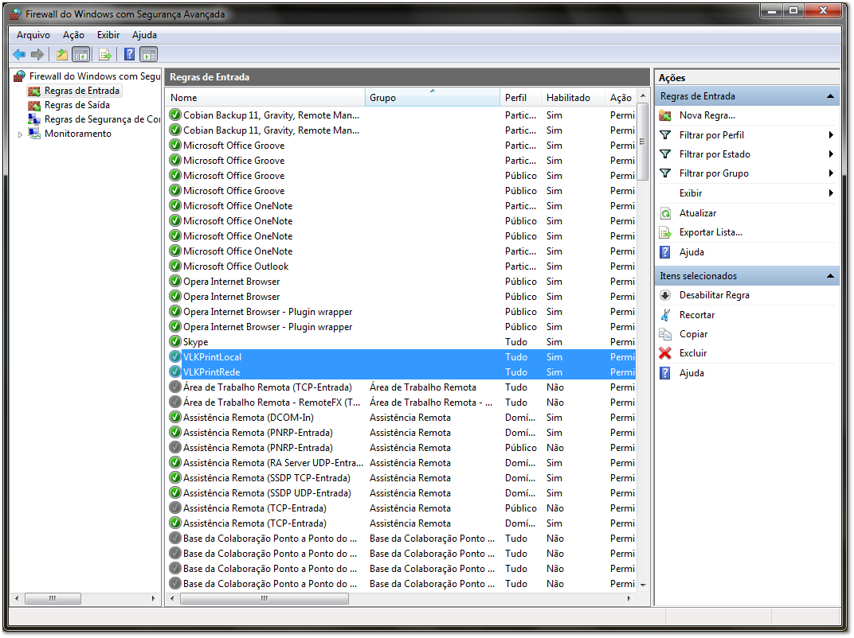Toggle the Action pane toolbar icon

tap(148, 54)
